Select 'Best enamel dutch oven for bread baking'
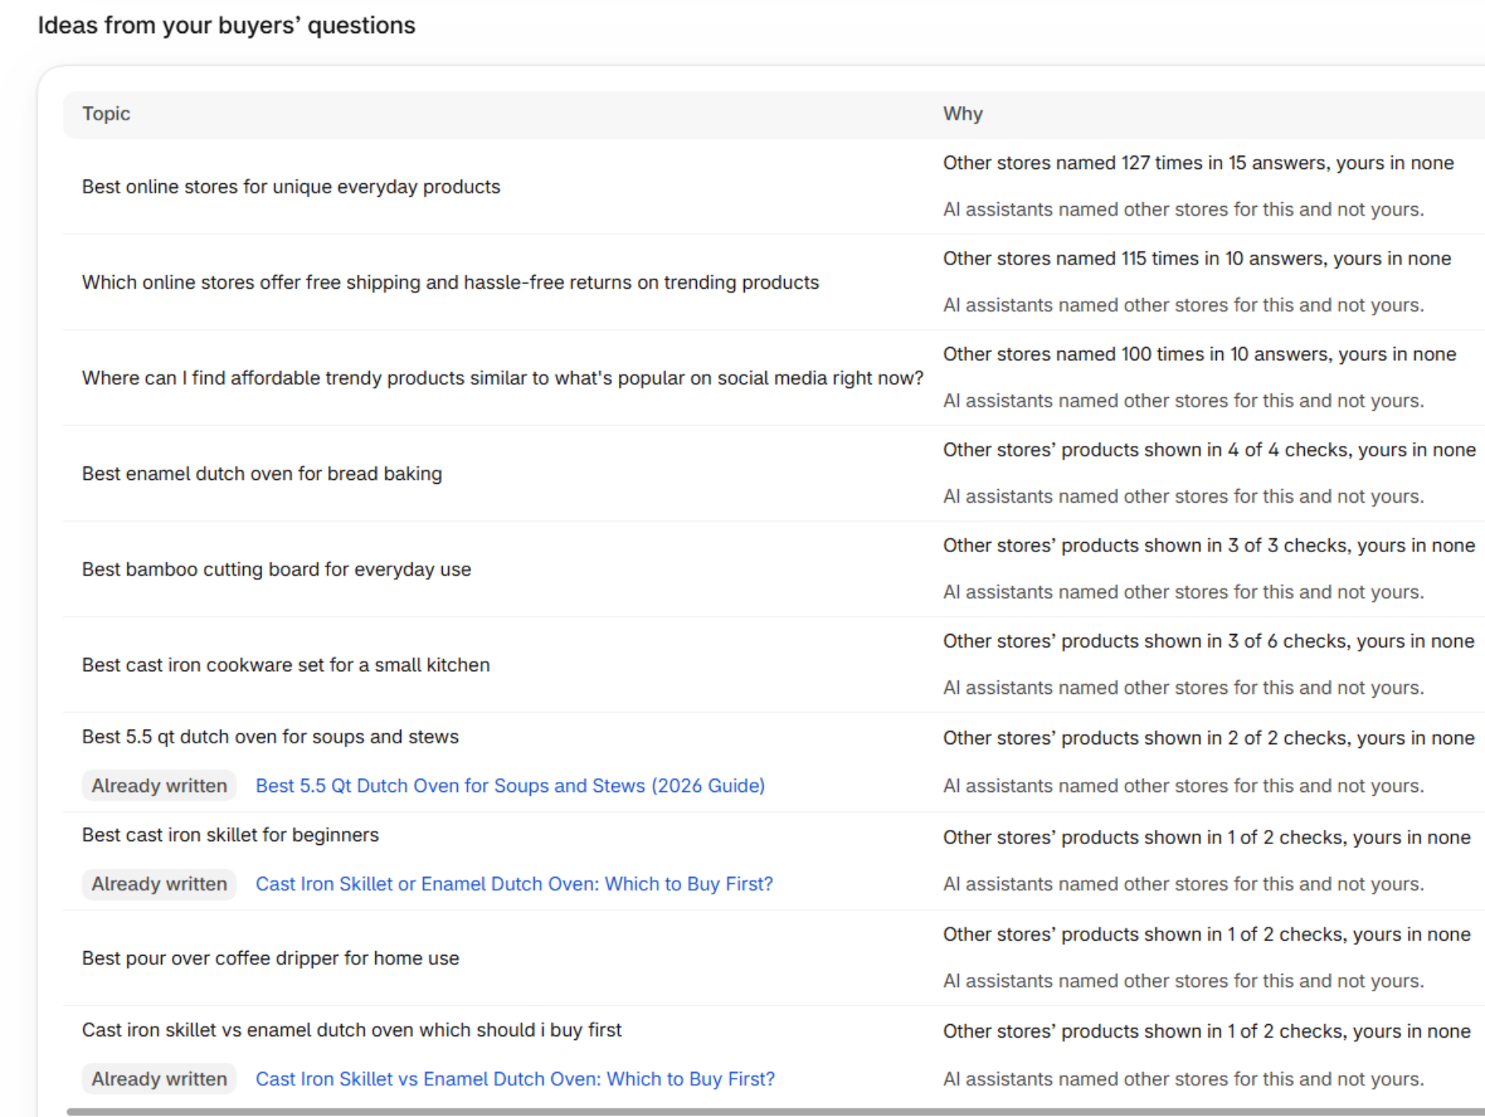Image resolution: width=1485 pixels, height=1117 pixels. (262, 474)
